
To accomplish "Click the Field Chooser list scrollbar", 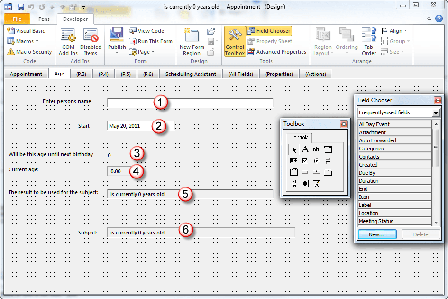I will click(x=436, y=148).
